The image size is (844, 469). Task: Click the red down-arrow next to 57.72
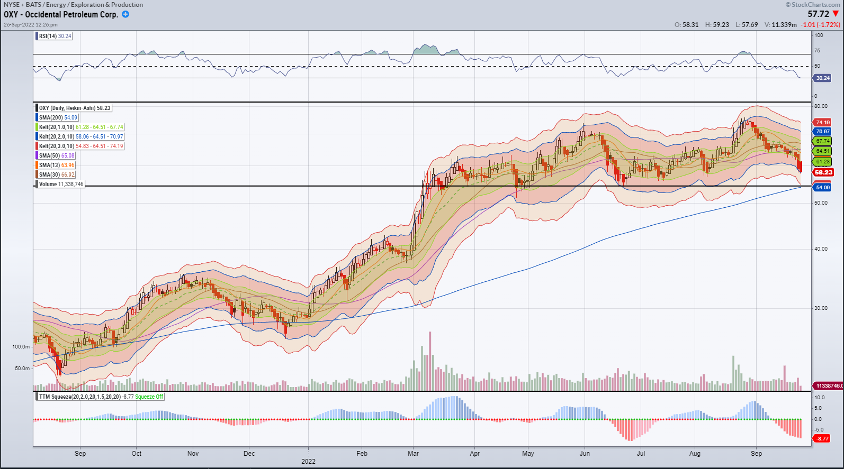[836, 14]
